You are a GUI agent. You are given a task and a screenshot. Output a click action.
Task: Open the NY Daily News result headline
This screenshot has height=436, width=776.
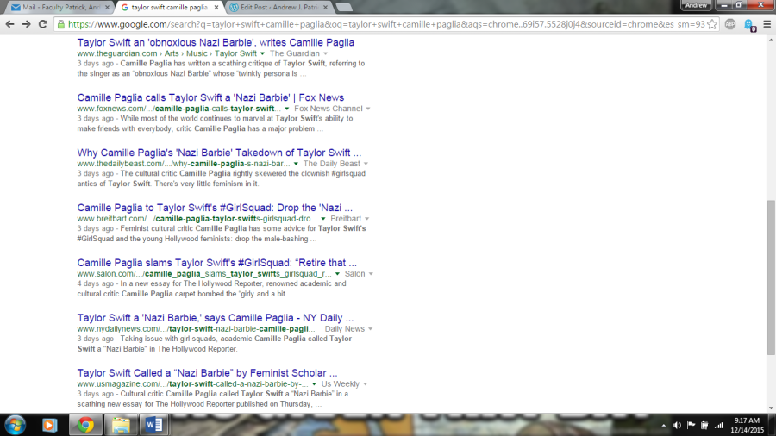coord(219,318)
